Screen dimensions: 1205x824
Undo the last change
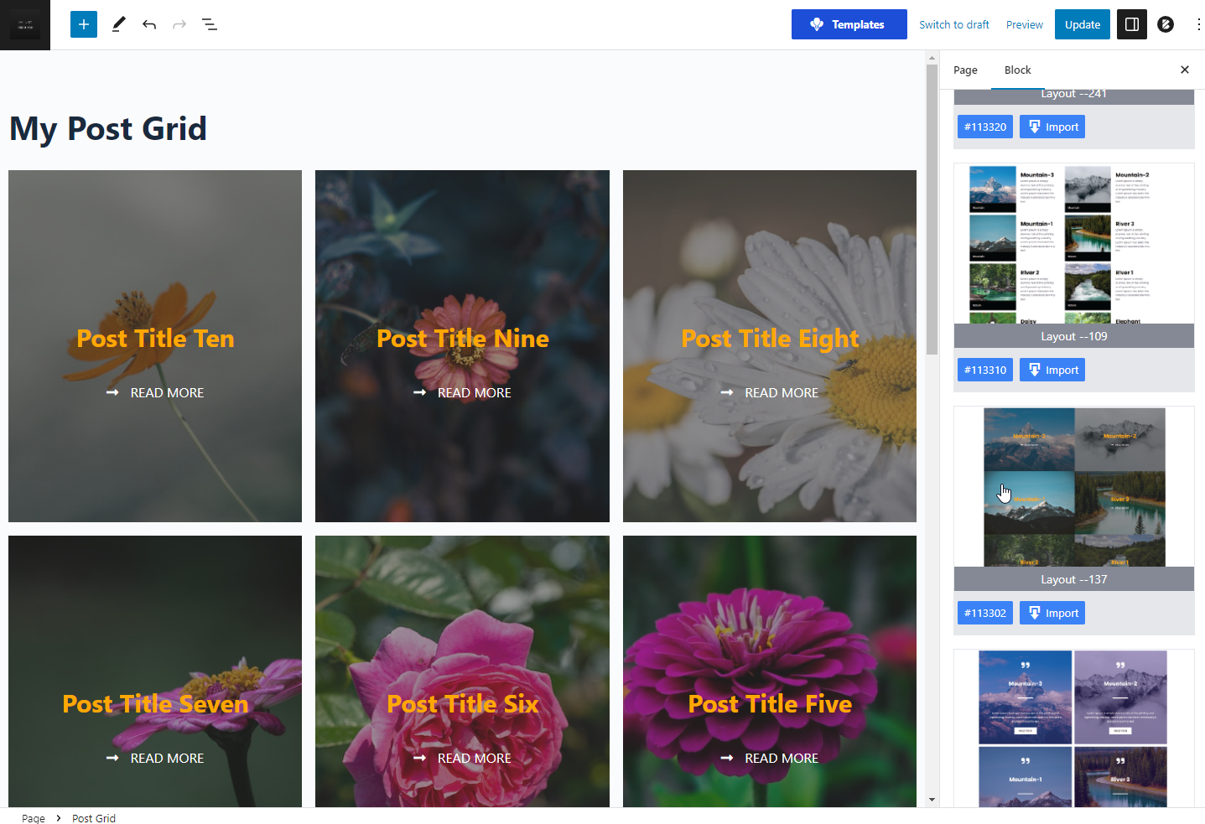pyautogui.click(x=149, y=24)
